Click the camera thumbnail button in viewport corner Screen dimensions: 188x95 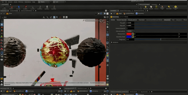[x=101, y=21]
